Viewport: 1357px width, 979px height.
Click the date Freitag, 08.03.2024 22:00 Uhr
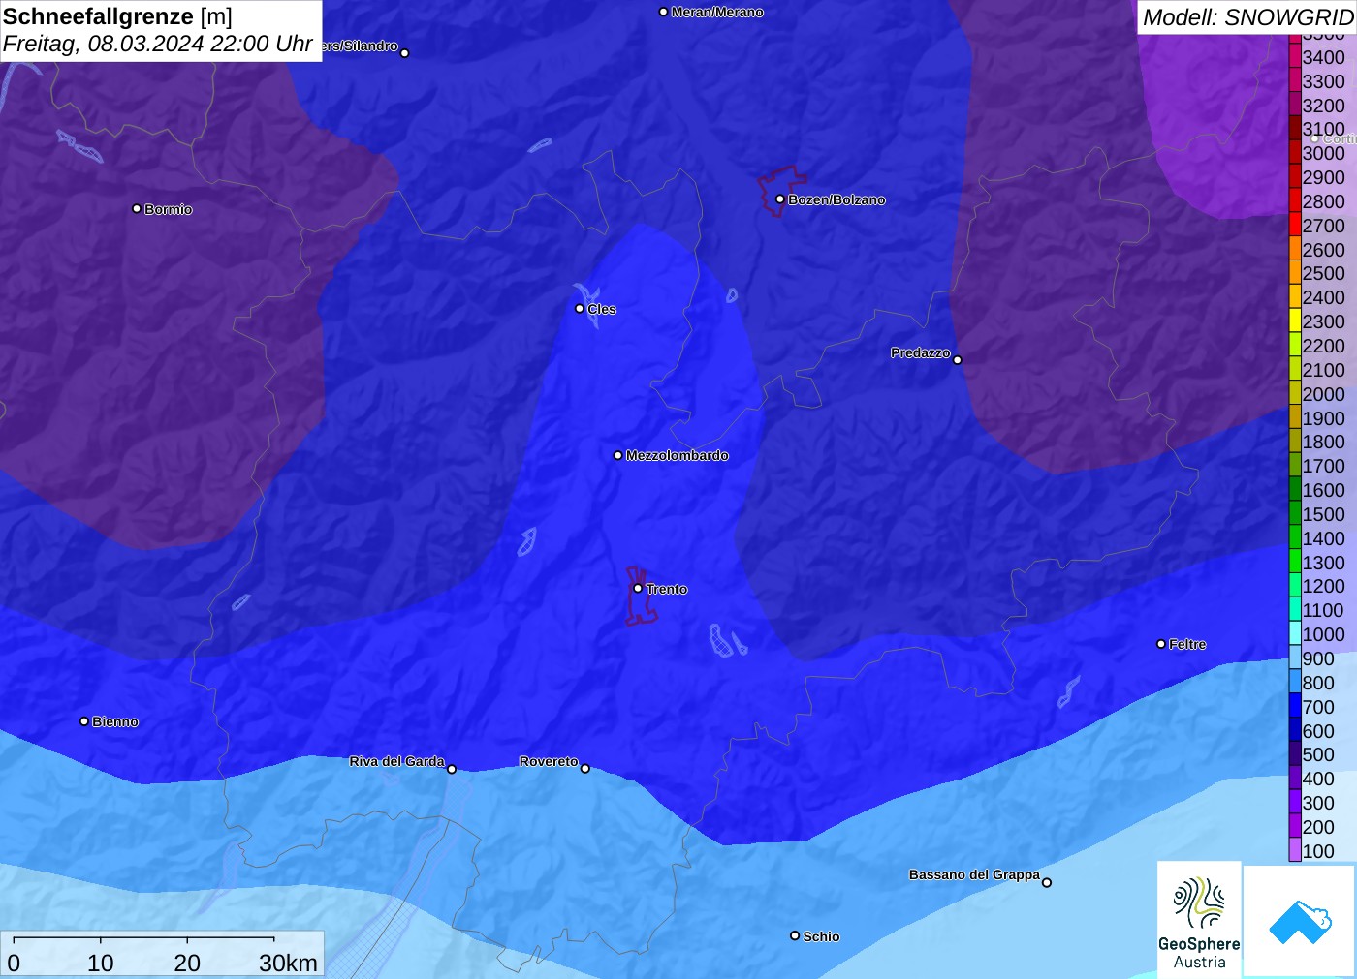point(158,44)
